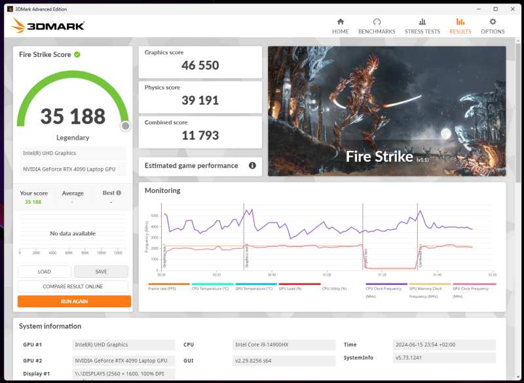This screenshot has width=524, height=383.
Task: Click the 3DMark title bar app icon
Action: click(10, 9)
